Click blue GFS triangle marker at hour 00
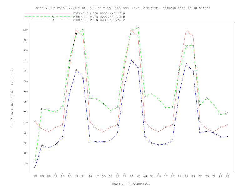 (x=35, y=168)
